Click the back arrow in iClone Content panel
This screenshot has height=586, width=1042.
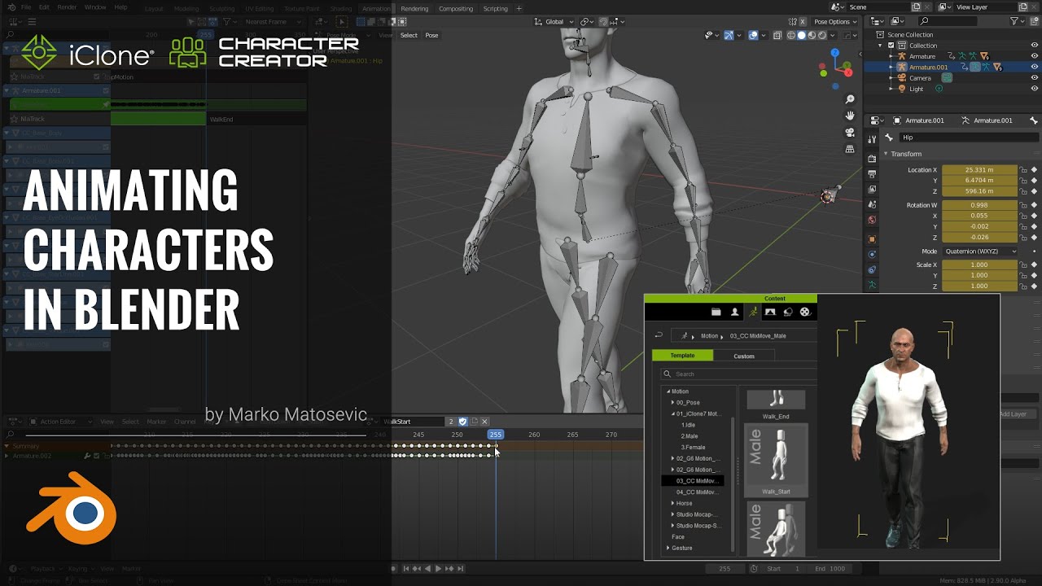[x=659, y=335]
